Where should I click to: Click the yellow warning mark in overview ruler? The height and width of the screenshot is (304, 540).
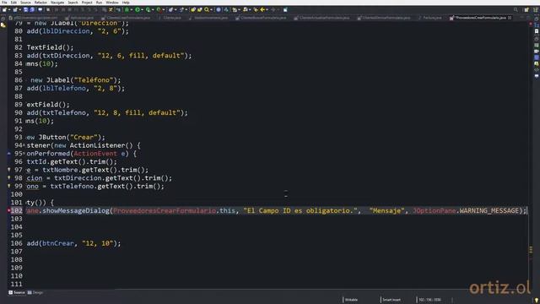coord(531,249)
